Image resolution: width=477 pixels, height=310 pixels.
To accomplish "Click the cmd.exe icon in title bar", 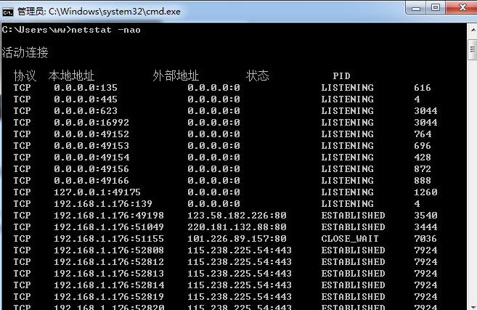I will [8, 10].
